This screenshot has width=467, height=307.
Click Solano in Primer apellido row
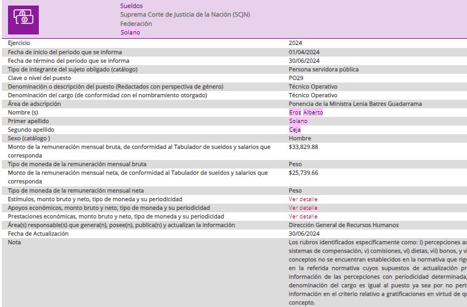coord(298,121)
